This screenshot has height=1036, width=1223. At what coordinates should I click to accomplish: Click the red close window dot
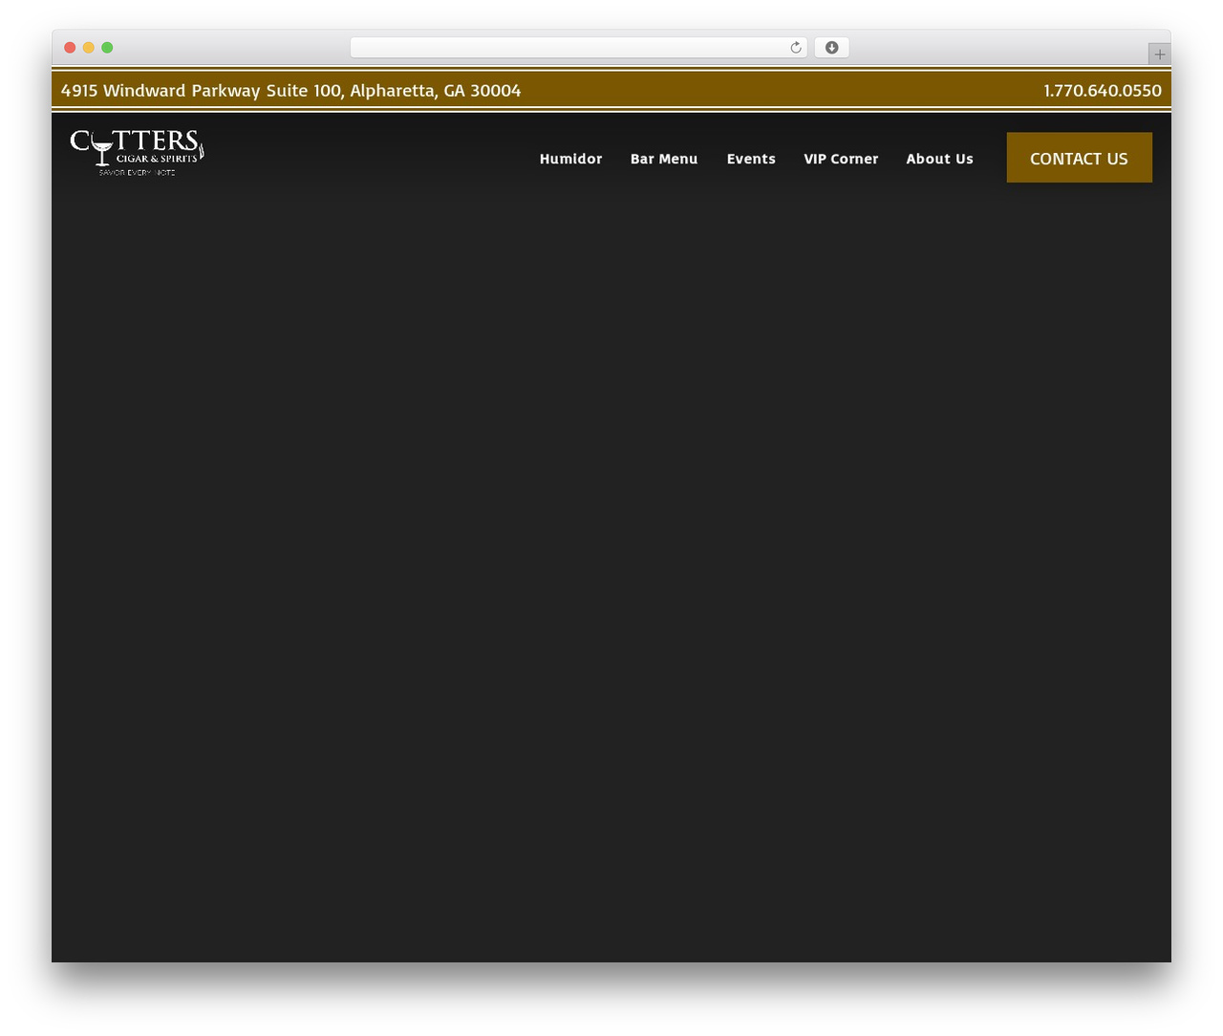[70, 48]
